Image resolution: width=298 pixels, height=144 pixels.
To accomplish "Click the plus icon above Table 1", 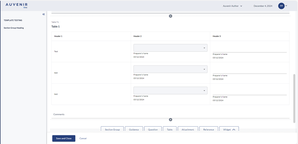I will (x=171, y=16).
